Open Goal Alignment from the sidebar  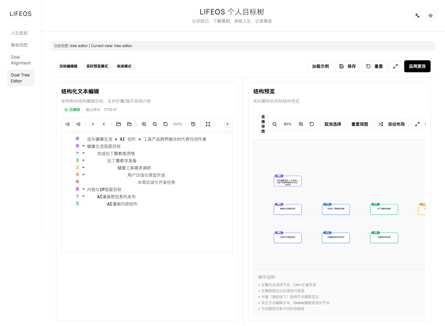[20, 60]
